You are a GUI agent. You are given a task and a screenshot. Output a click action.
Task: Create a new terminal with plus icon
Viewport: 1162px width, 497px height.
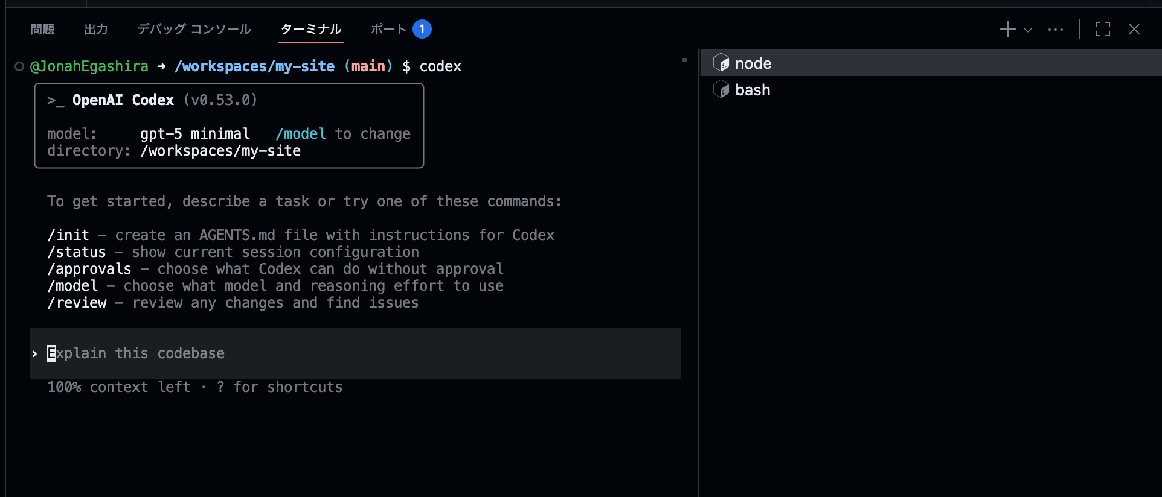[x=1007, y=29]
